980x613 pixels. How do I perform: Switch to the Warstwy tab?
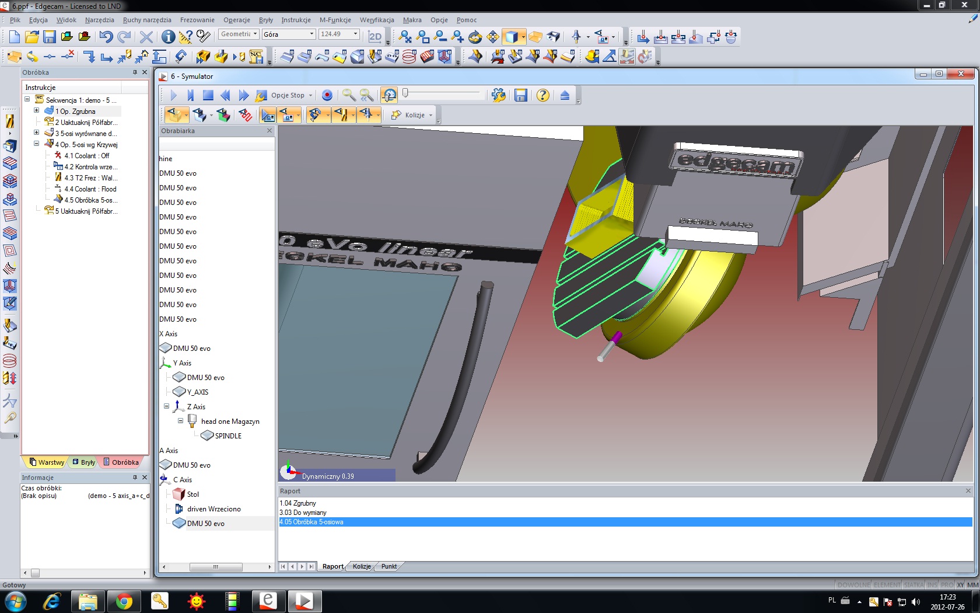(47, 462)
